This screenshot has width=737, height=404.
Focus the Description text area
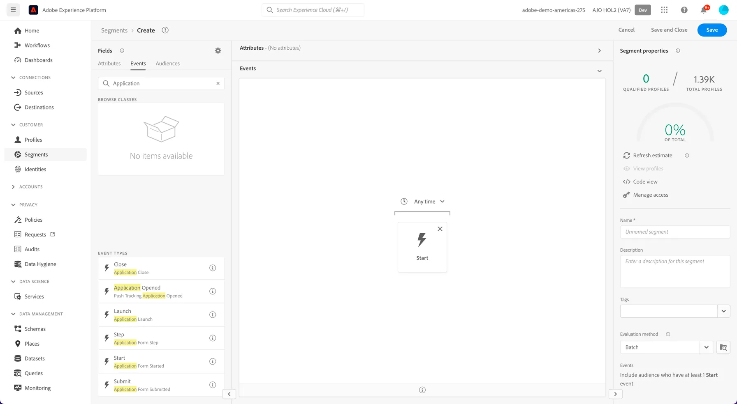pyautogui.click(x=675, y=271)
